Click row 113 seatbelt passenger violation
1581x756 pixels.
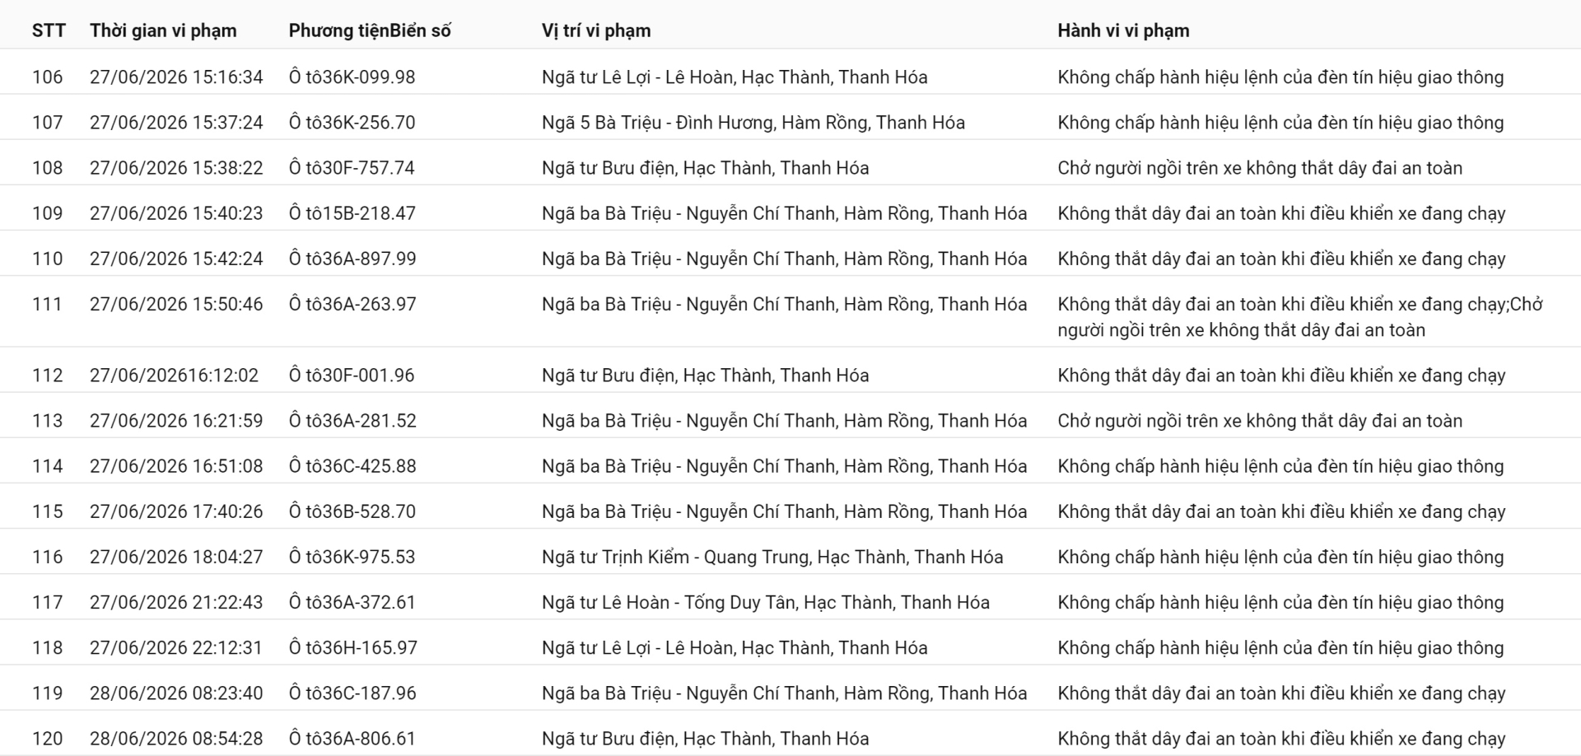click(x=1260, y=421)
